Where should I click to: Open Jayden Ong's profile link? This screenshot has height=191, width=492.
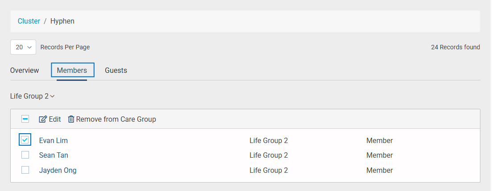pyautogui.click(x=58, y=171)
